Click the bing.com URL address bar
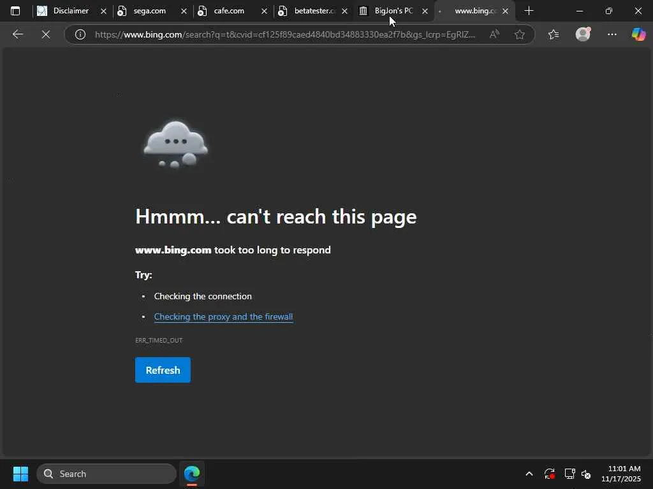Viewport: 653px width, 489px height. (285, 34)
